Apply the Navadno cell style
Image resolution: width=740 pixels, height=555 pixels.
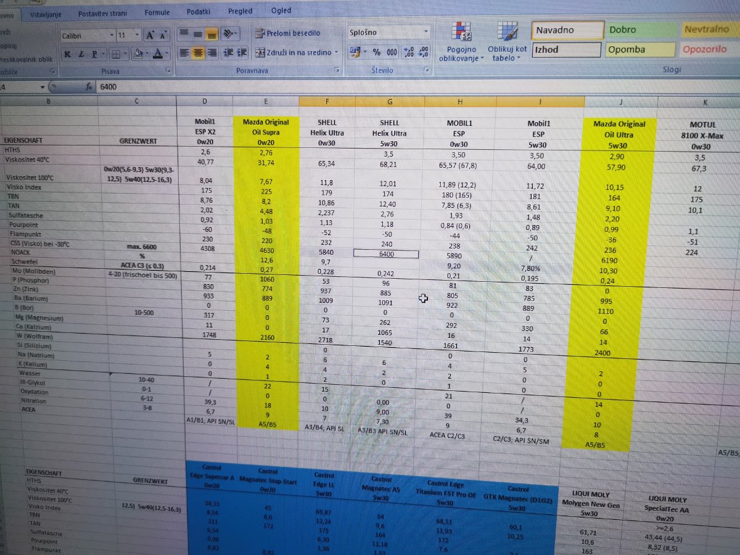click(568, 30)
